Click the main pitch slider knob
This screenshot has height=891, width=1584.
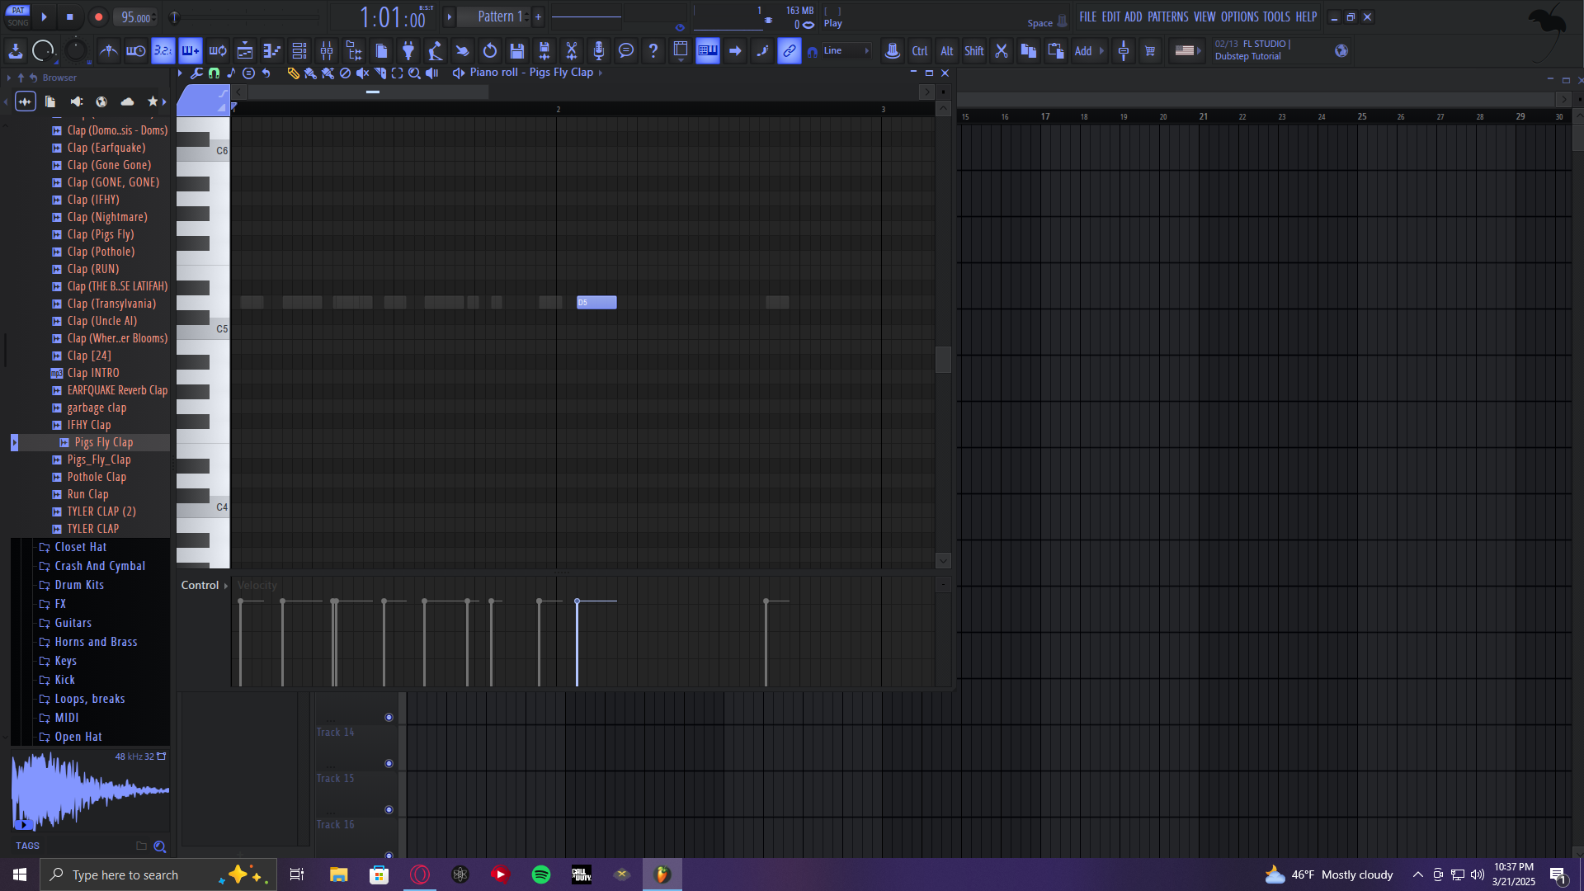point(75,51)
